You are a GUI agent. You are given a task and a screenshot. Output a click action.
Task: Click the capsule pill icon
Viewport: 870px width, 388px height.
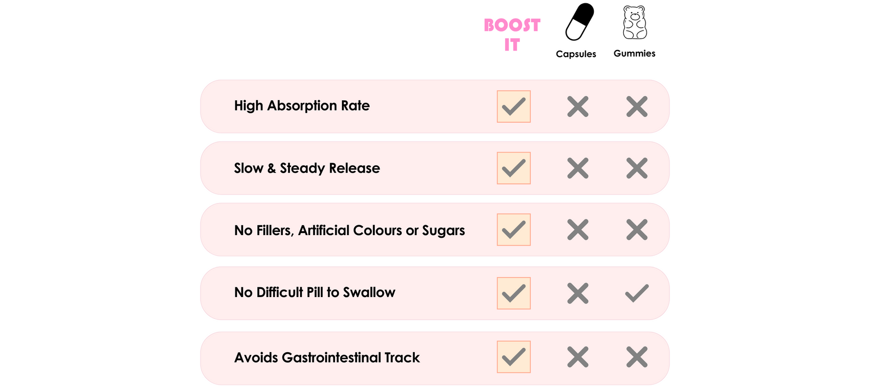coord(579,22)
